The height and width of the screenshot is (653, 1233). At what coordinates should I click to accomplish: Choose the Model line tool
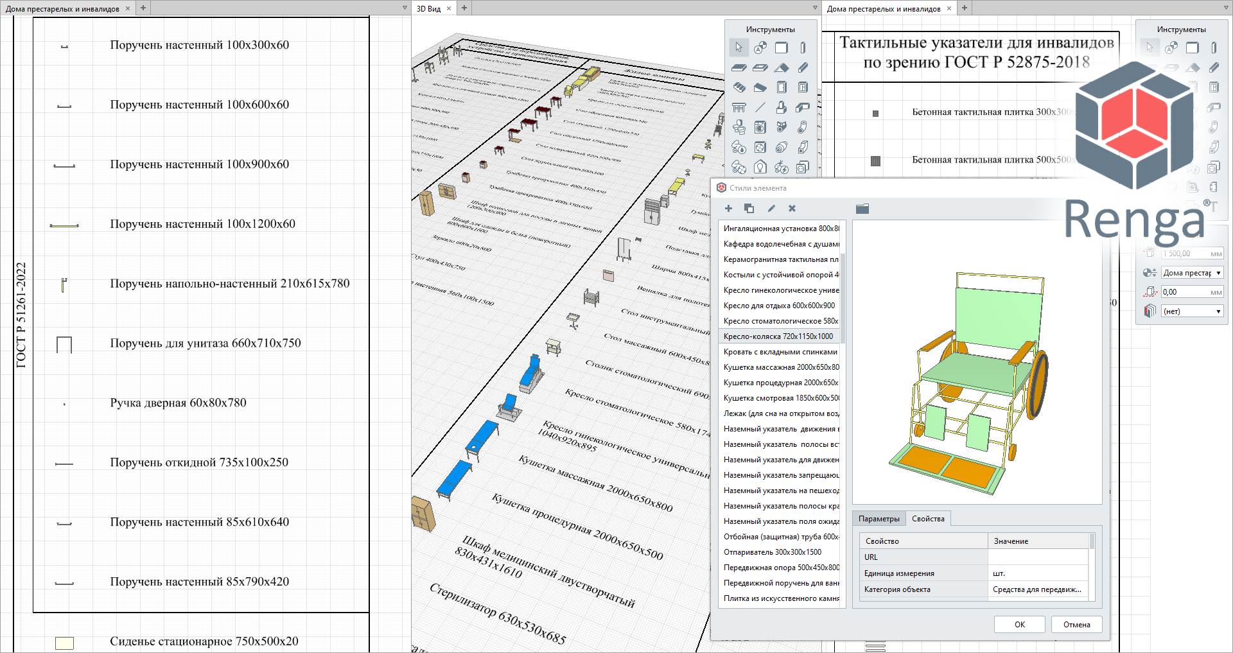(x=760, y=107)
